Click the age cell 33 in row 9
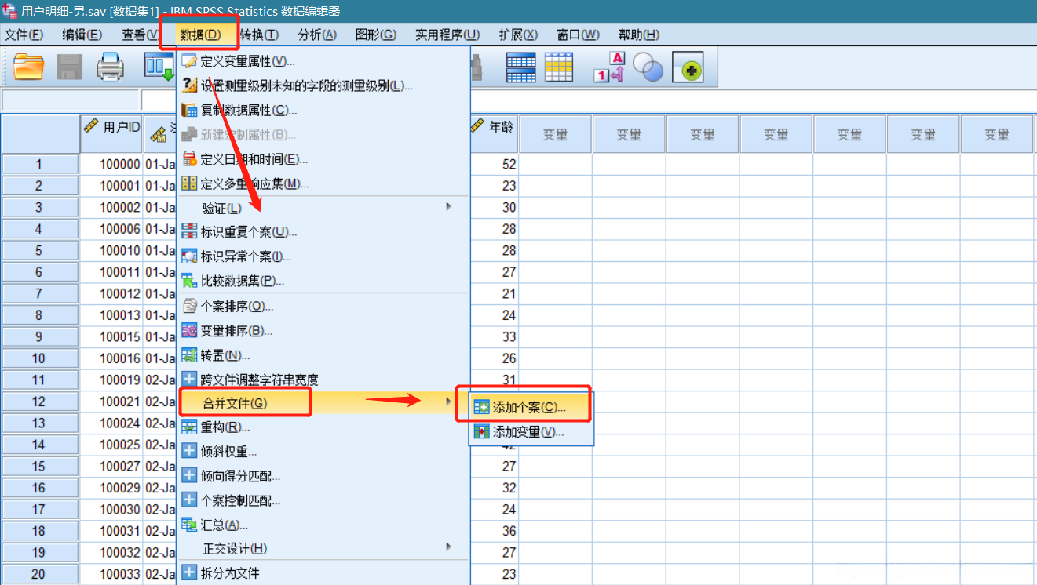 pos(495,336)
